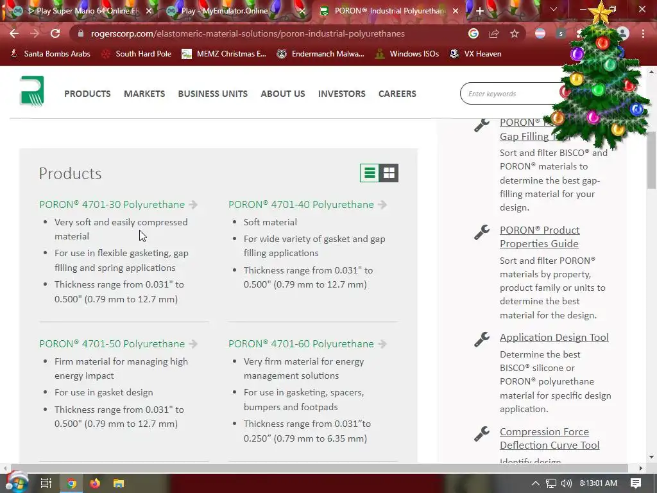Open VX Heaven bookmark
Viewport: 657px width, 493px height.
(x=475, y=54)
